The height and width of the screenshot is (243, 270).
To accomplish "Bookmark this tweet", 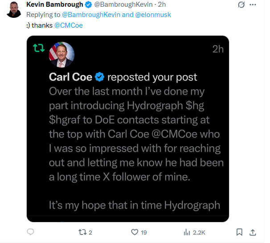I will [x=240, y=232].
